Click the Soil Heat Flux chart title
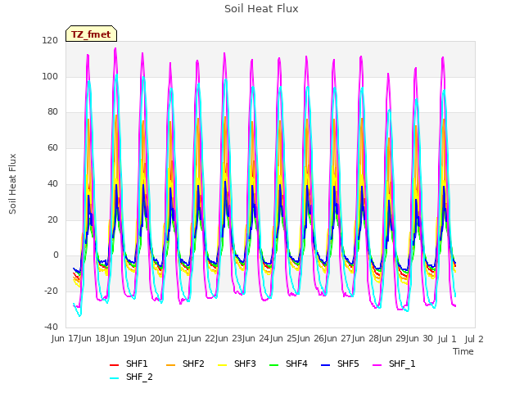The height and width of the screenshot is (393, 524). (261, 9)
